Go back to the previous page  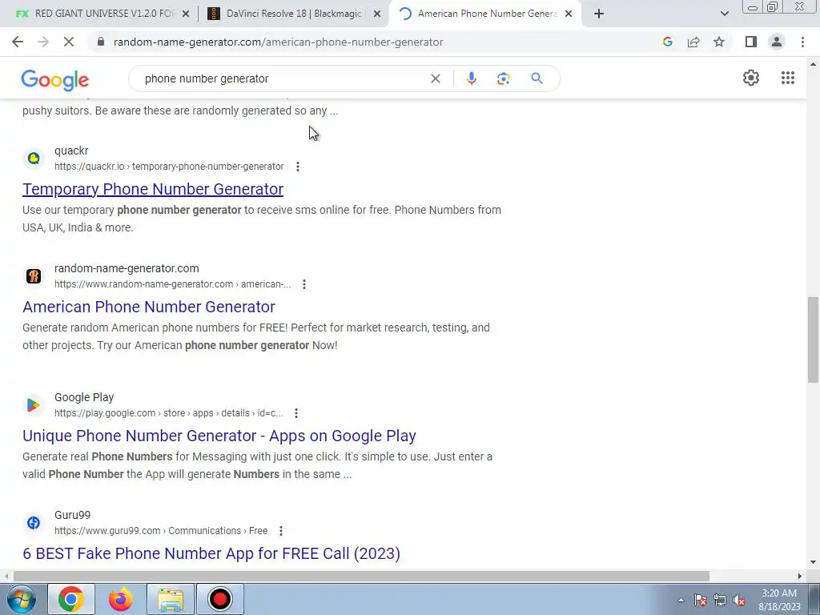click(18, 42)
